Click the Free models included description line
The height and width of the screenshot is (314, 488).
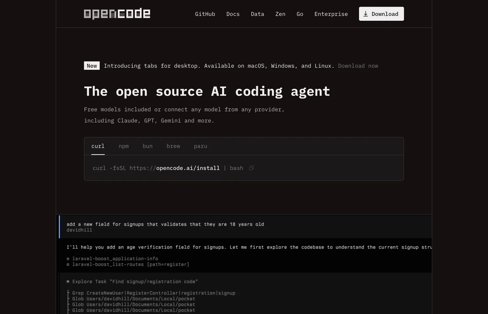point(184,110)
